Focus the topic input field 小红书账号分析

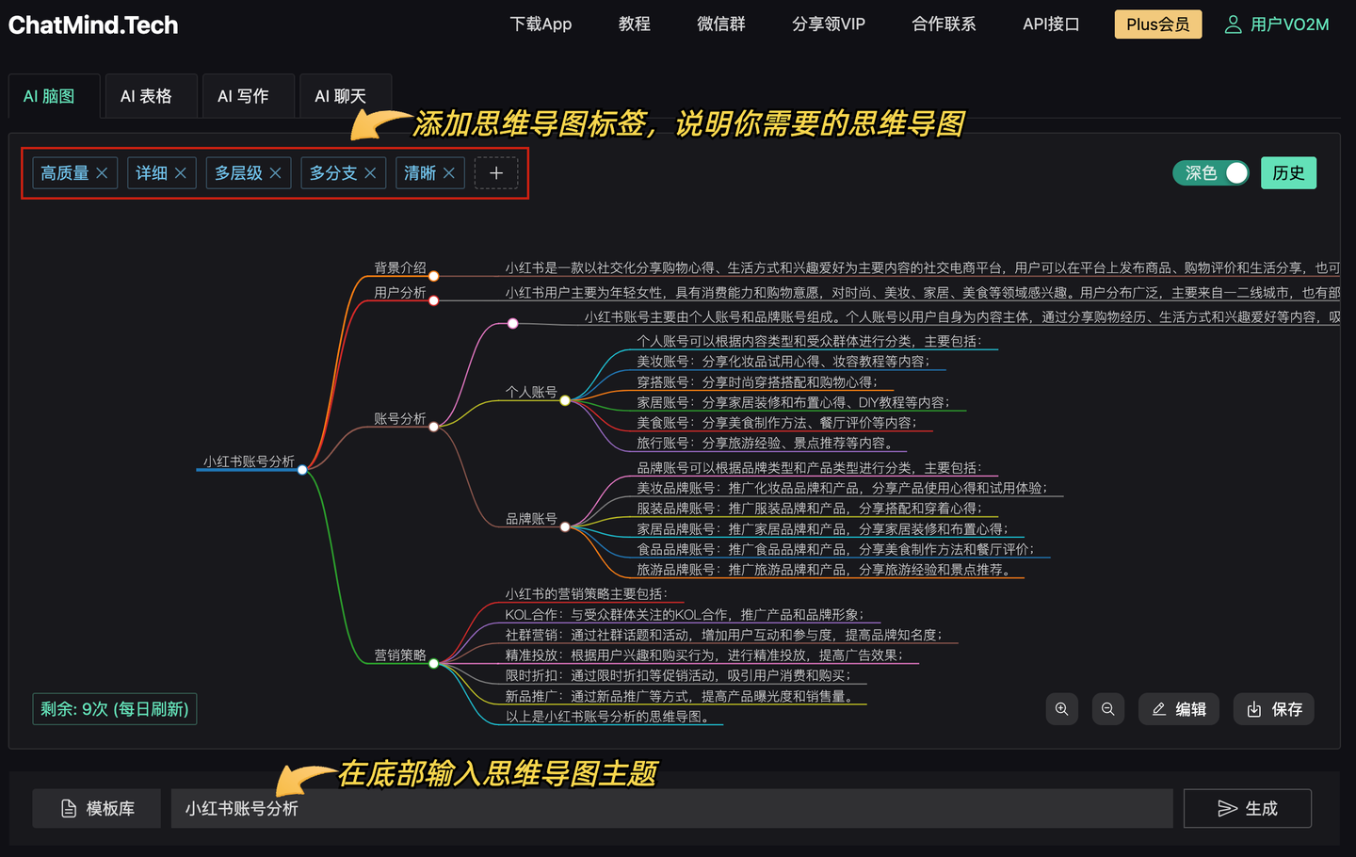[671, 808]
